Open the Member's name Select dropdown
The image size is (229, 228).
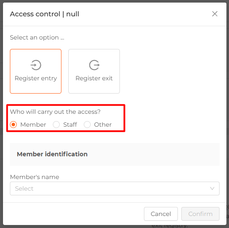(115, 188)
